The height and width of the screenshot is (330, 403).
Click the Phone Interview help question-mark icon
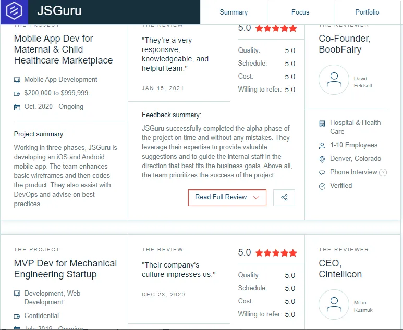coord(383,172)
